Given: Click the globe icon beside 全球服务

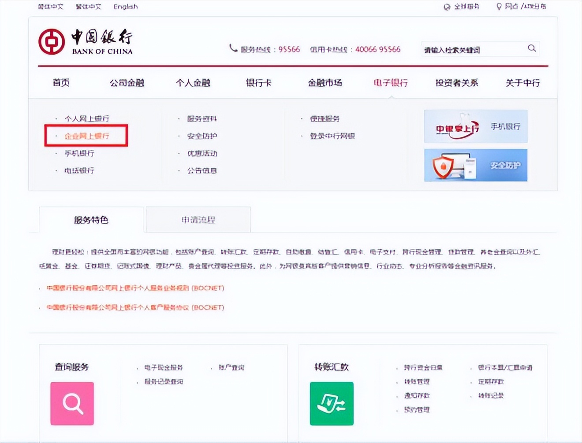Looking at the screenshot, I should (x=445, y=7).
